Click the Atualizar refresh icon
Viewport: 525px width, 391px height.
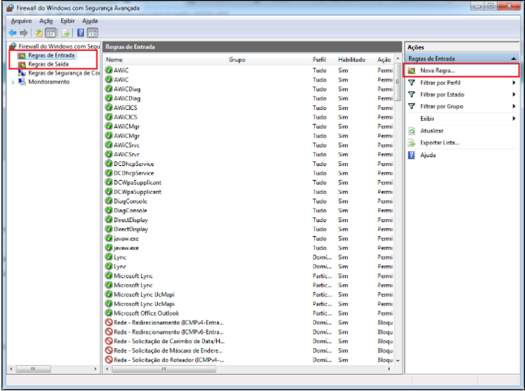point(411,131)
